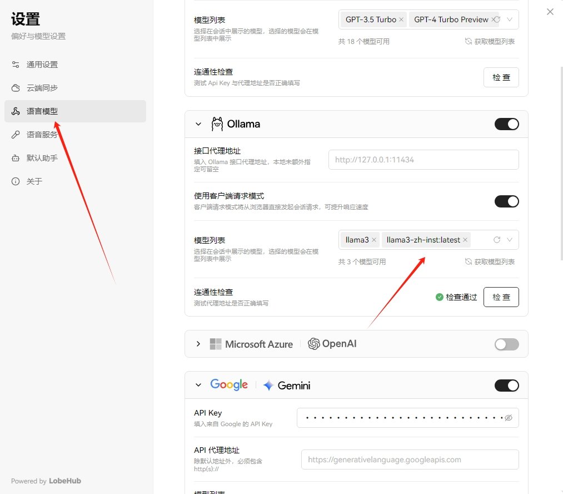The image size is (563, 494).
Task: Open 通用设置 in the sidebar
Action: [x=75, y=65]
